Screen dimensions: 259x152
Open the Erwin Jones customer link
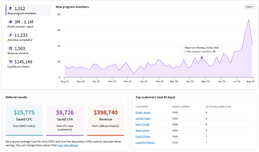pyautogui.click(x=143, y=113)
